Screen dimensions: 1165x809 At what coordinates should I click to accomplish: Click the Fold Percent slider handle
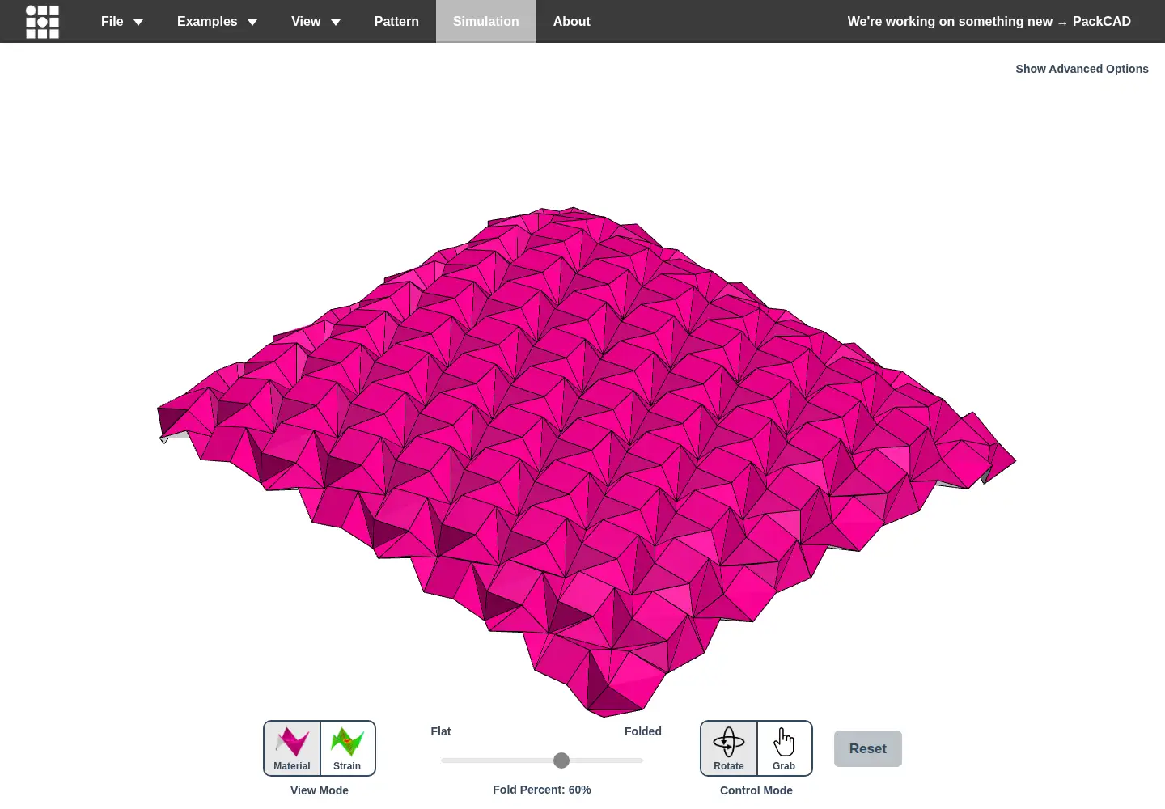click(x=561, y=760)
